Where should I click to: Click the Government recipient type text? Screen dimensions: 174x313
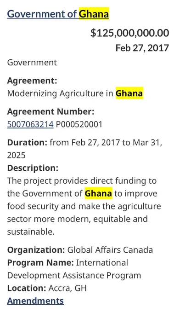point(32,63)
